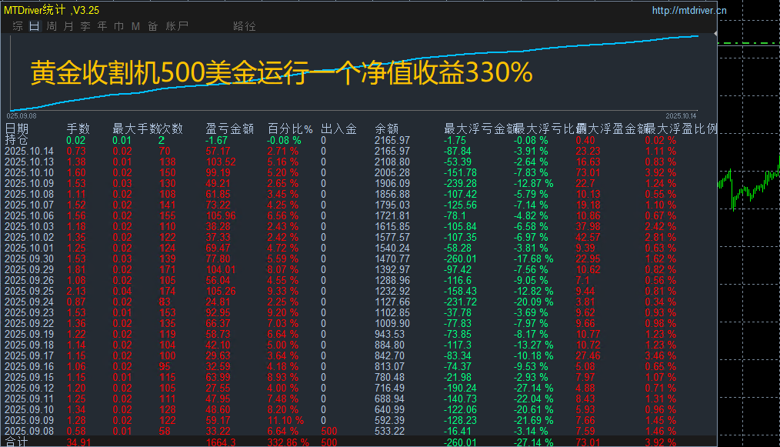Select the 2025.10.06 date row
The height and width of the screenshot is (447, 780).
29,215
